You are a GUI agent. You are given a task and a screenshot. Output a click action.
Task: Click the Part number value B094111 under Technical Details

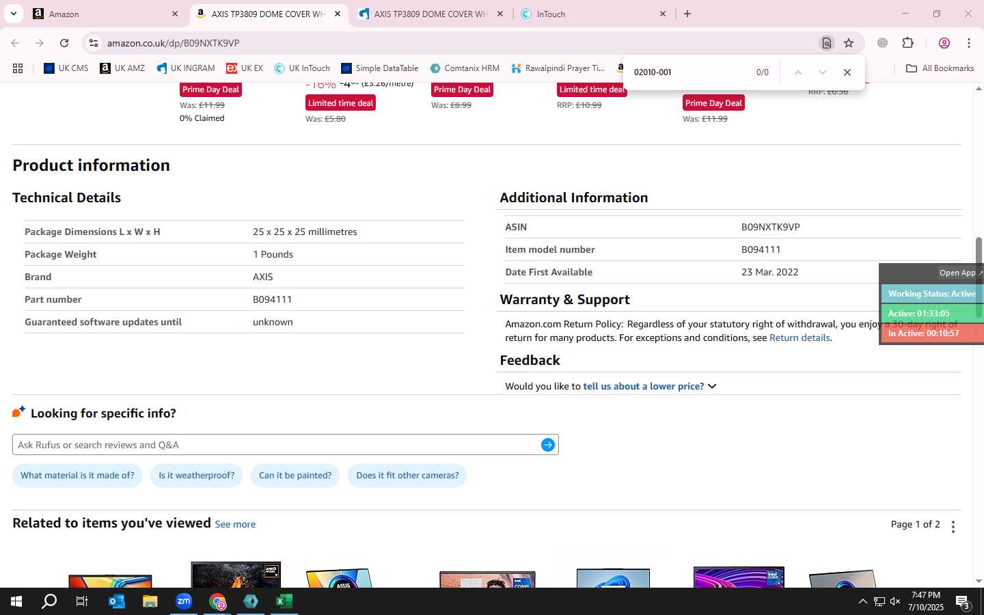272,299
